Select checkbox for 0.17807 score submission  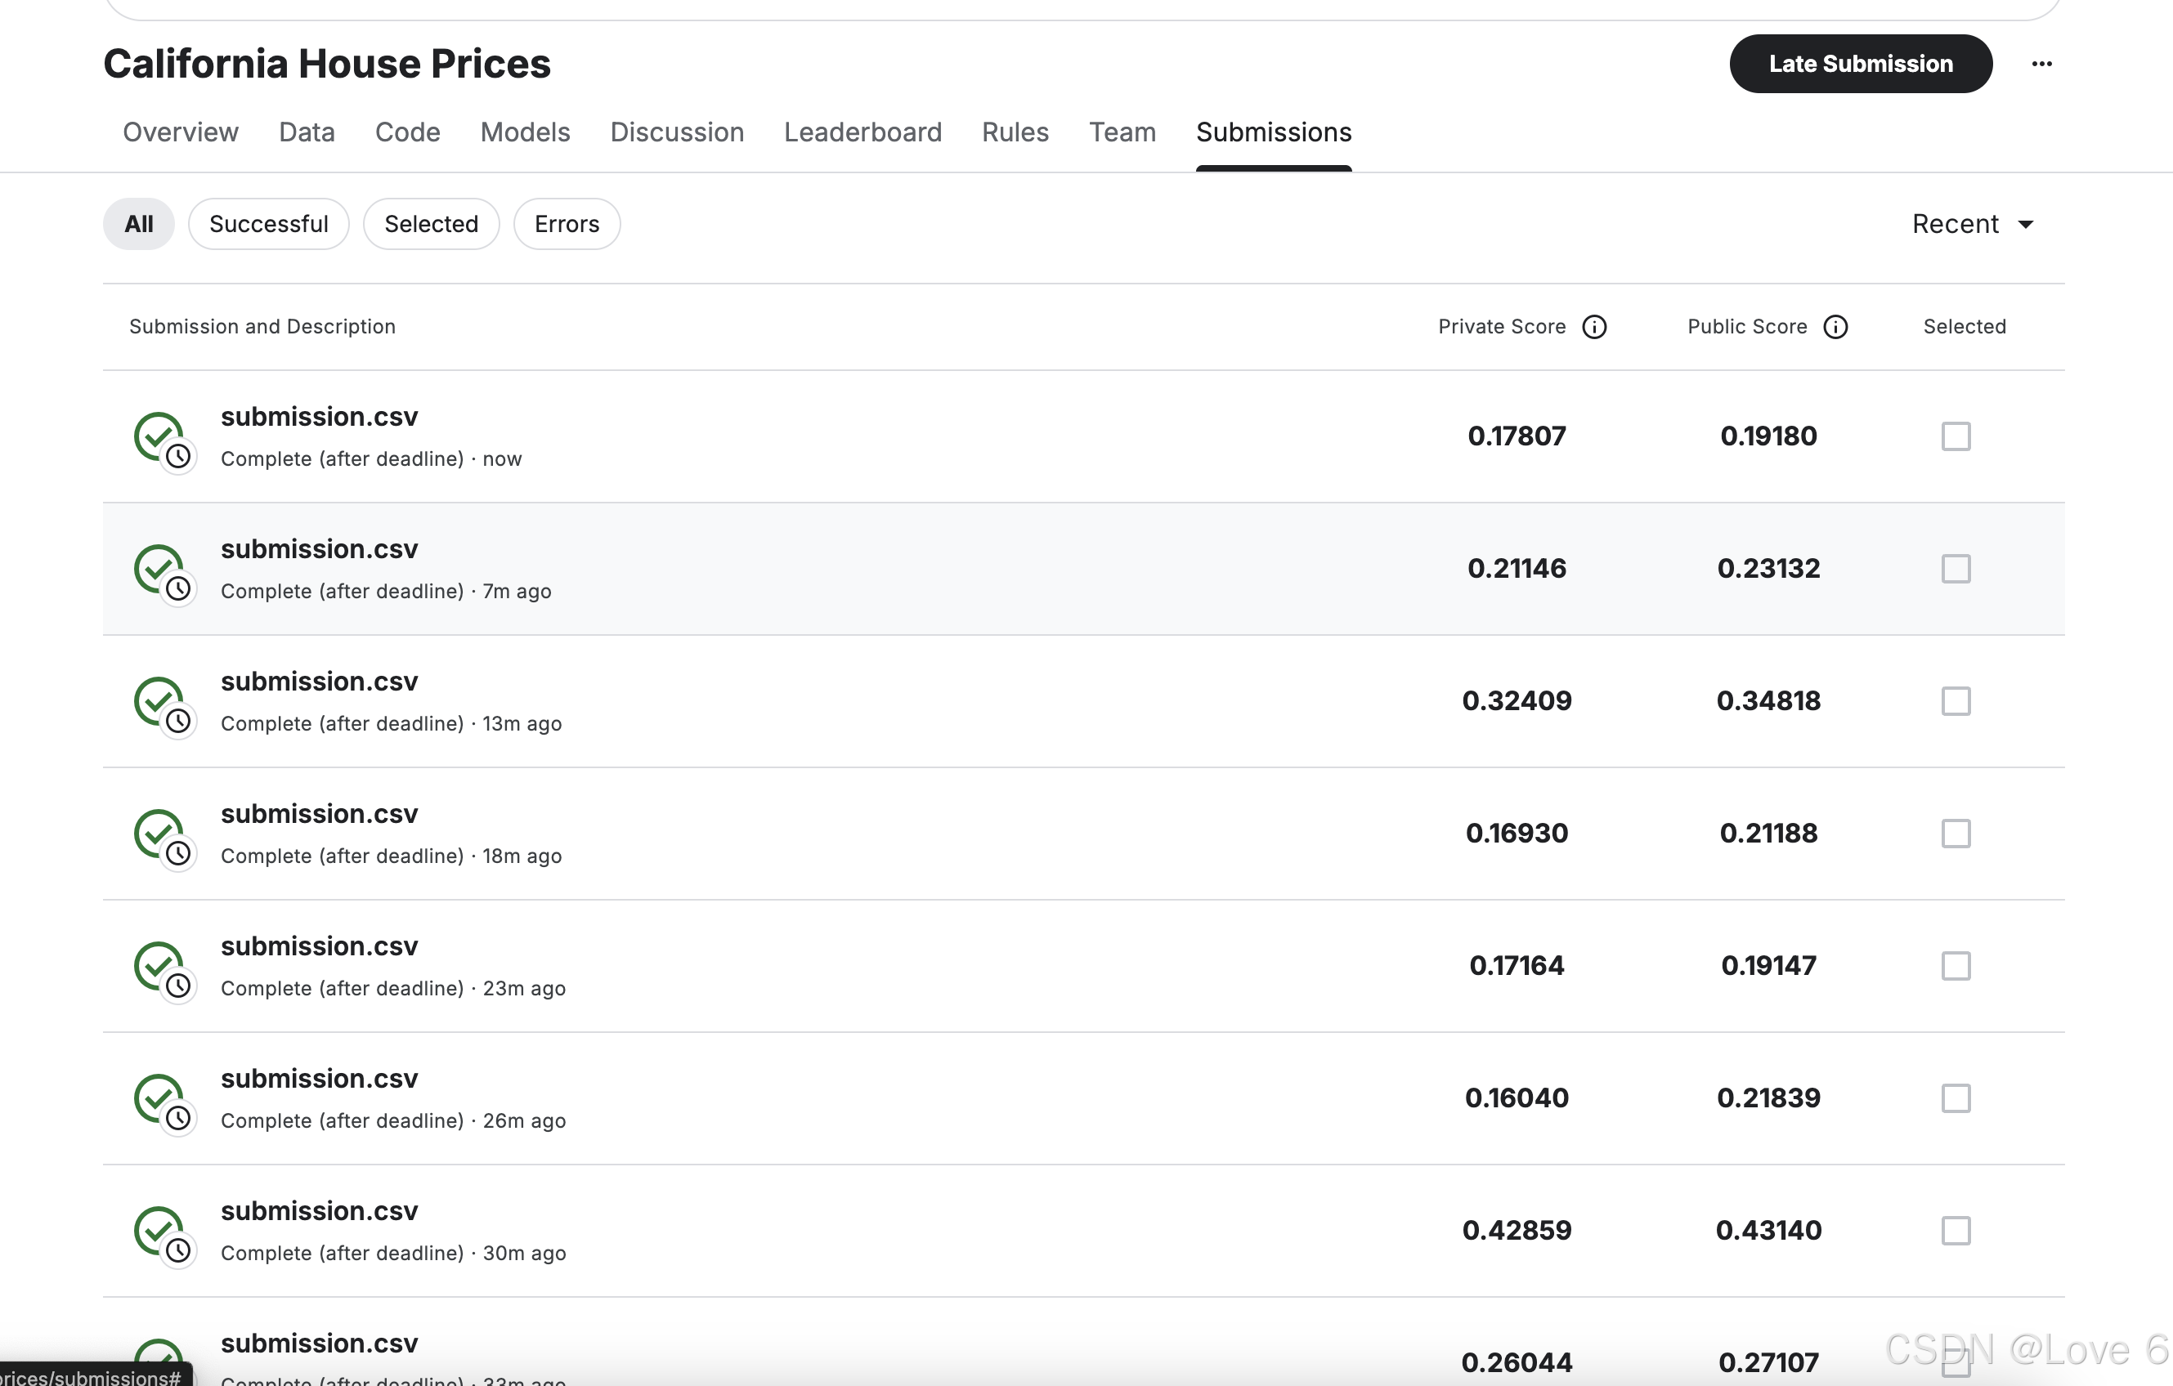point(1956,436)
